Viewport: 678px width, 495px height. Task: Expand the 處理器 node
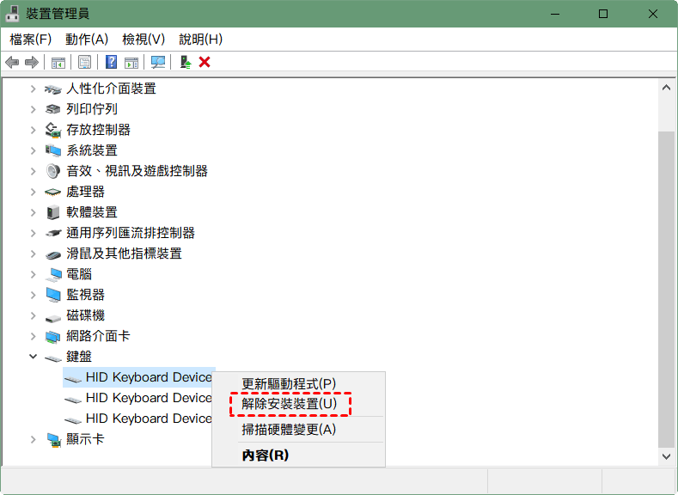coord(33,192)
